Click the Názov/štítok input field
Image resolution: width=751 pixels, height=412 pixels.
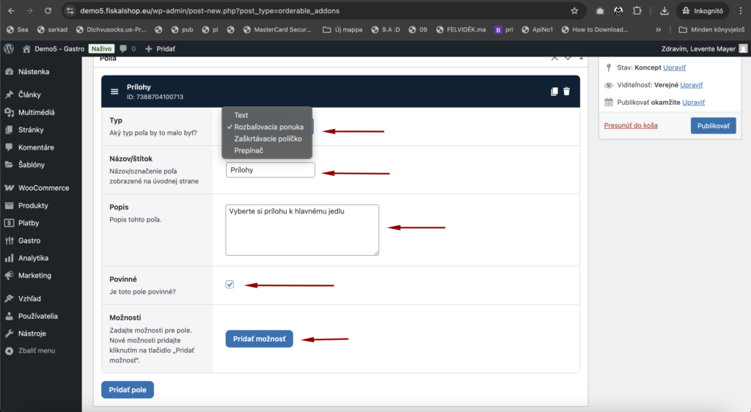click(x=270, y=170)
